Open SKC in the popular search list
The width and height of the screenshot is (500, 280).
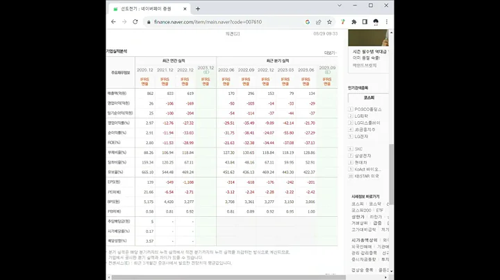point(358,149)
